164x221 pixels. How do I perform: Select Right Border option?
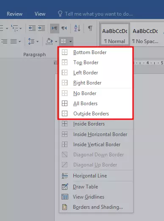(x=96, y=83)
